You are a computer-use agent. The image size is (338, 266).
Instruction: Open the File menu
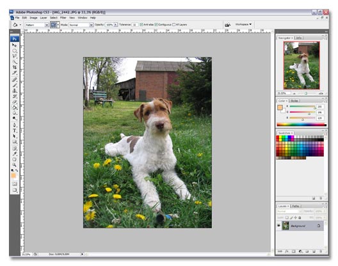[x=17, y=18]
